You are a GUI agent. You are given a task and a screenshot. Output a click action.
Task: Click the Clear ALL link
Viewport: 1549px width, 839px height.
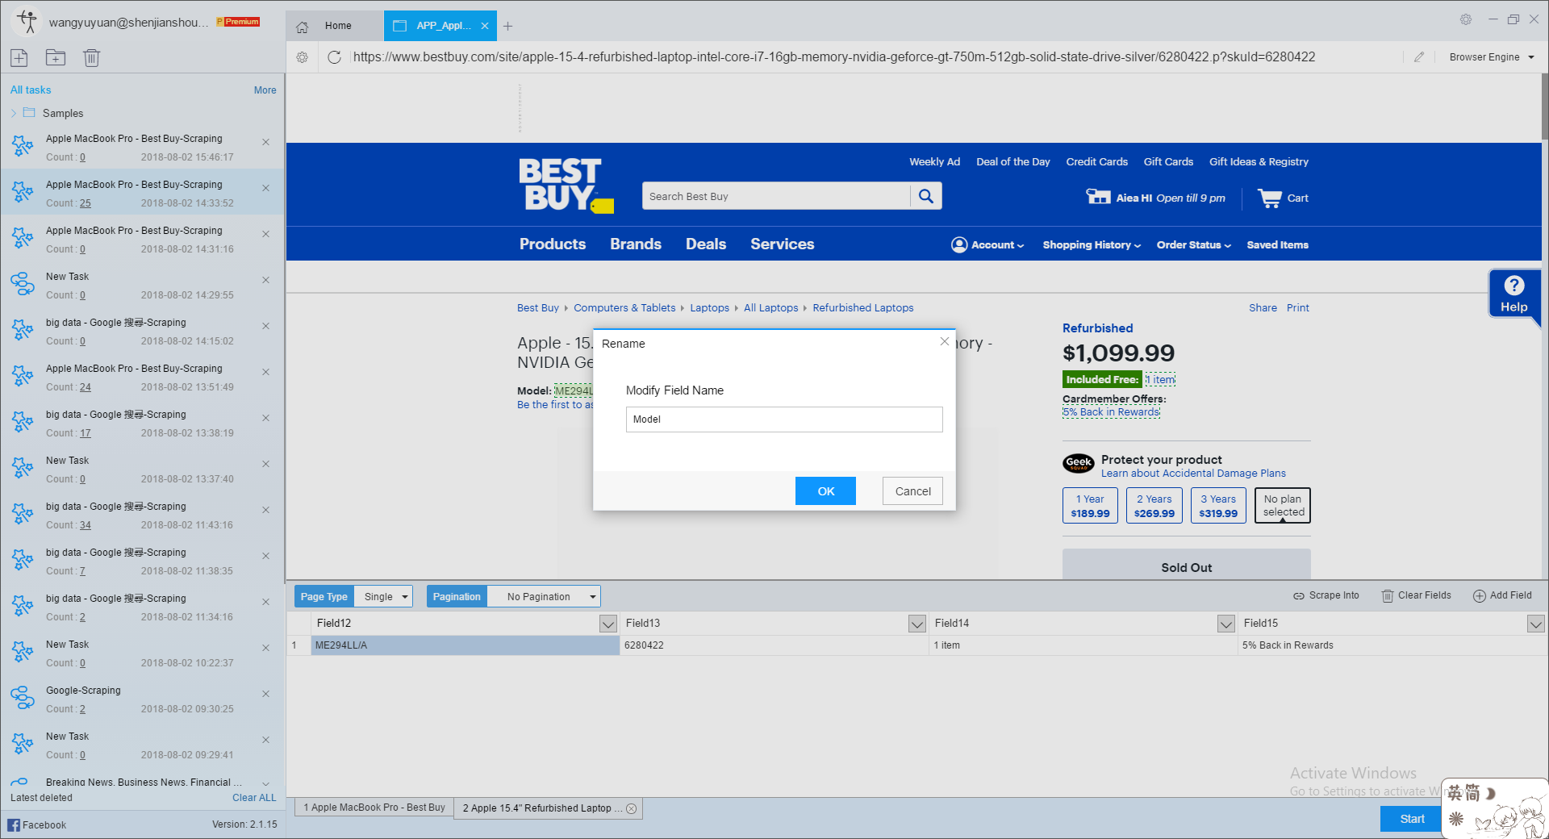[254, 798]
